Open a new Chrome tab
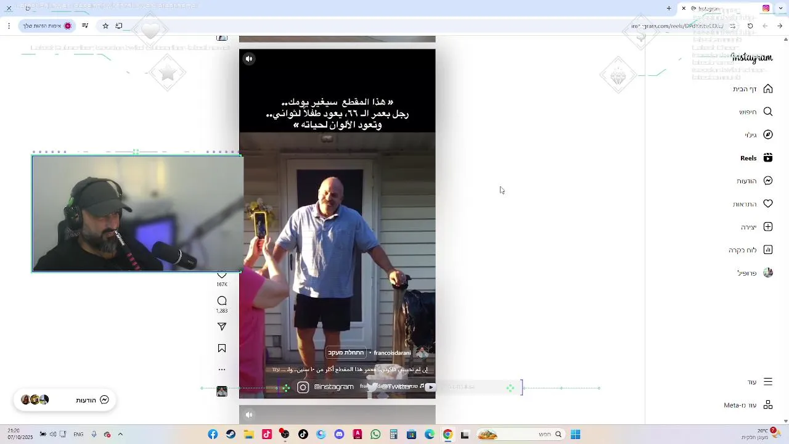This screenshot has height=444, width=789. [669, 9]
